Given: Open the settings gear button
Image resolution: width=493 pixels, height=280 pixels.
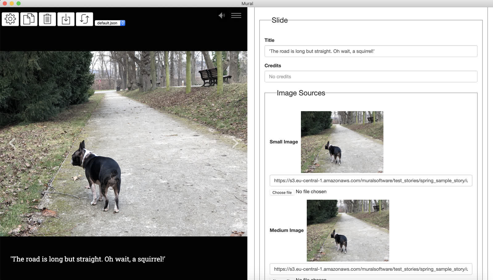Looking at the screenshot, I should coord(10,19).
